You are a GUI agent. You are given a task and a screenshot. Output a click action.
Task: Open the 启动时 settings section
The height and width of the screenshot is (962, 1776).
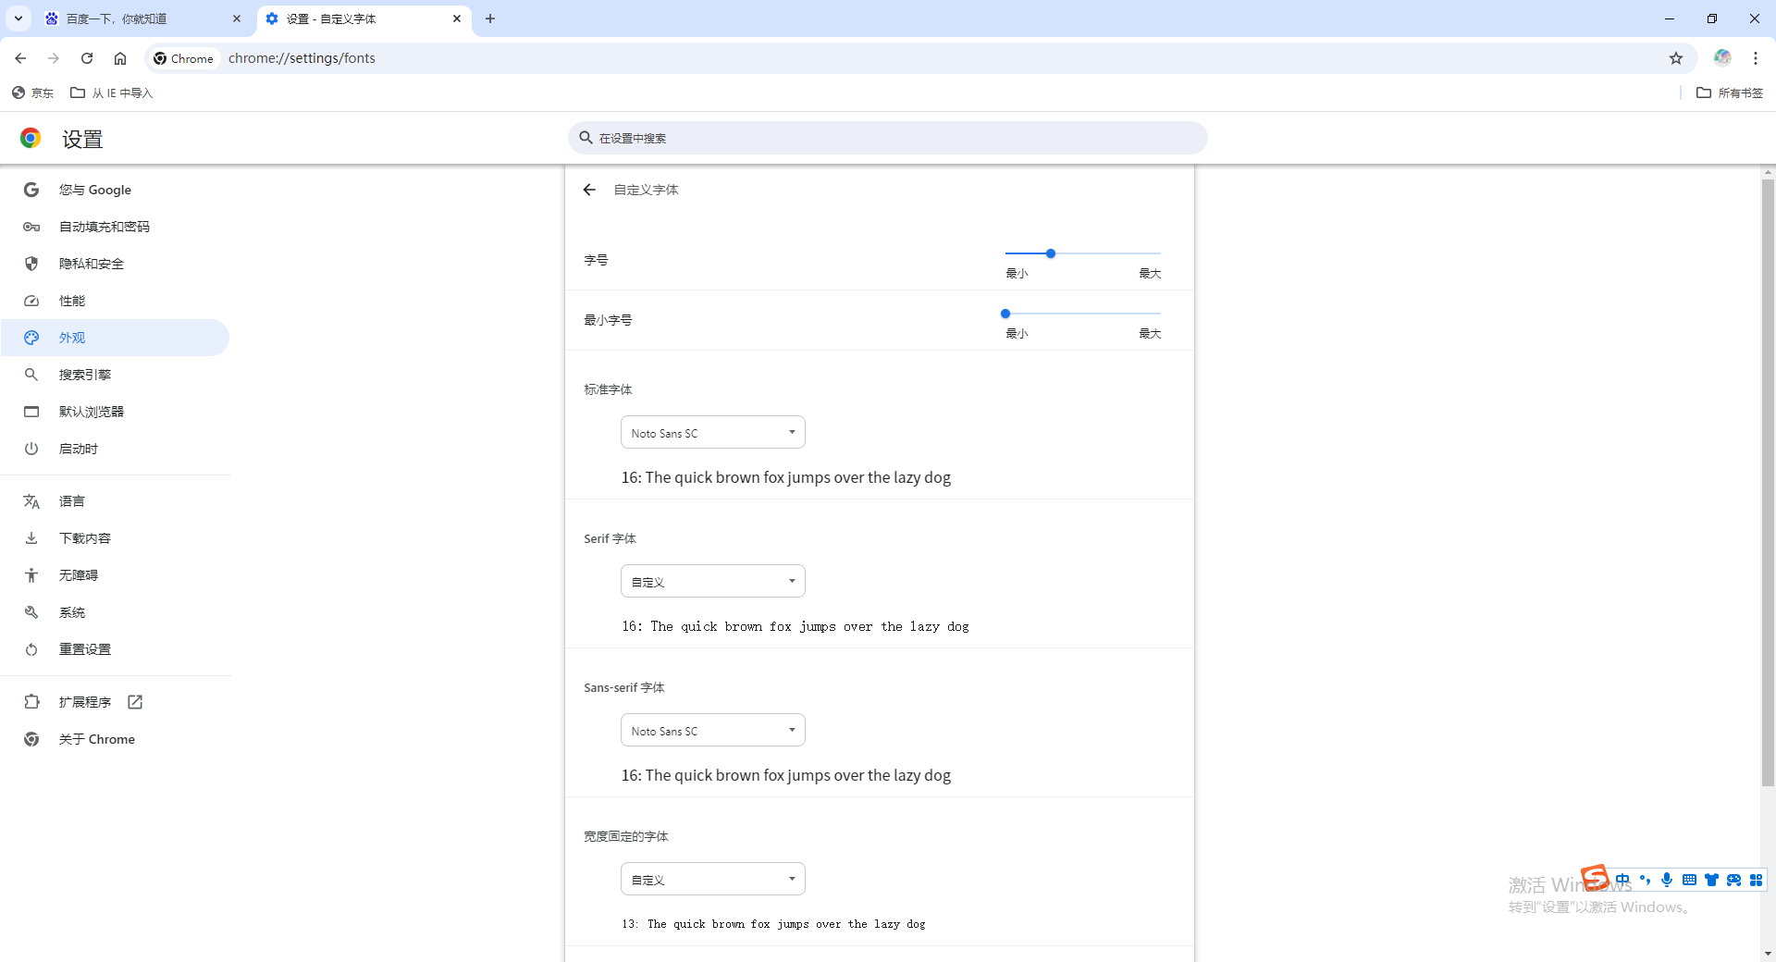[115, 449]
